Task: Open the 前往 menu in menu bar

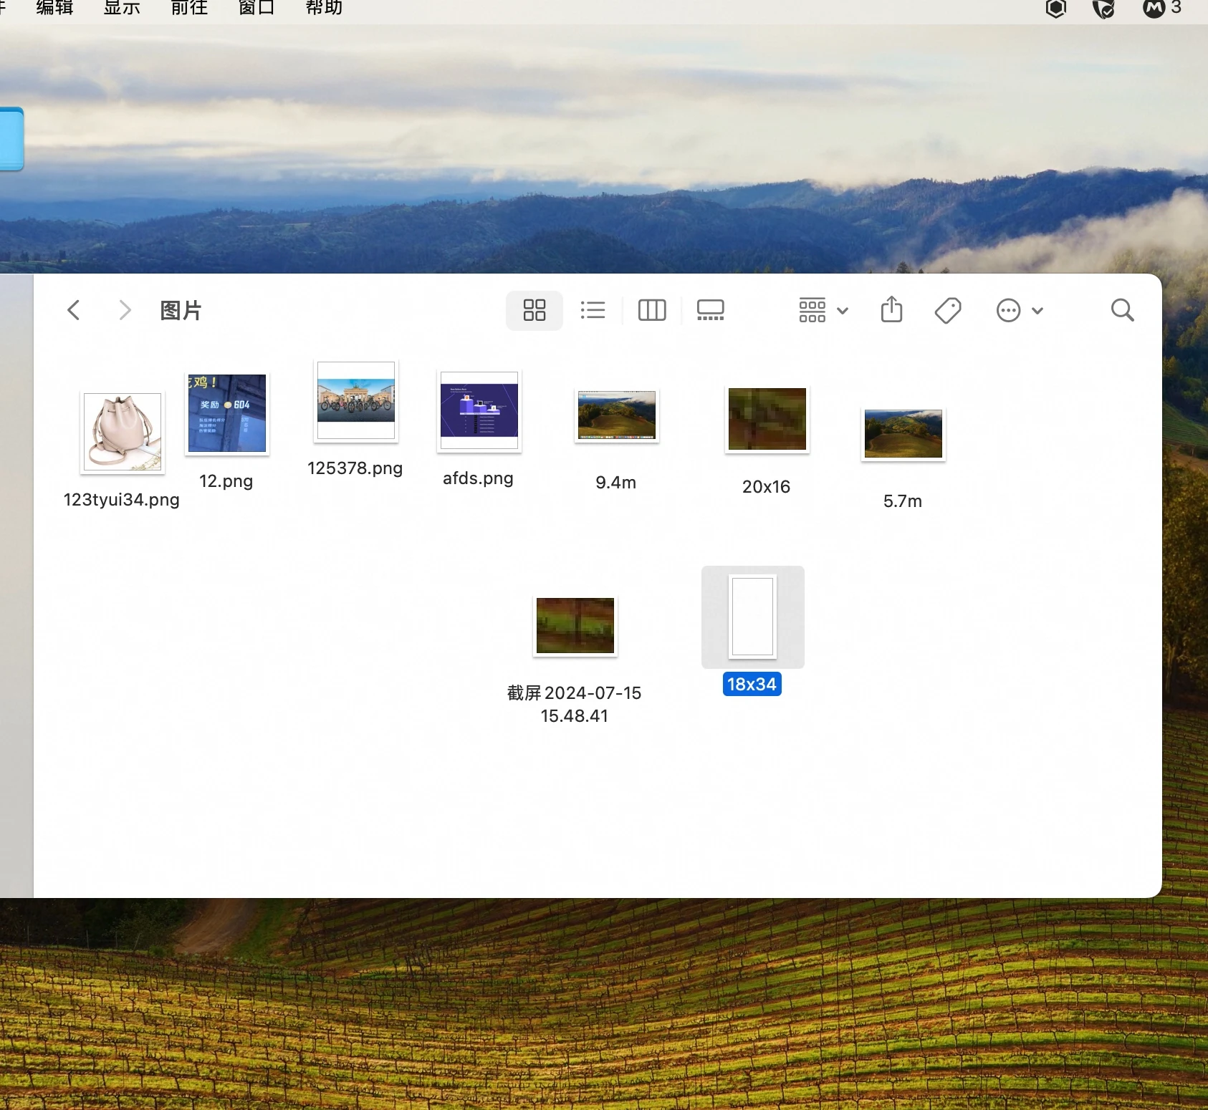Action: click(189, 8)
